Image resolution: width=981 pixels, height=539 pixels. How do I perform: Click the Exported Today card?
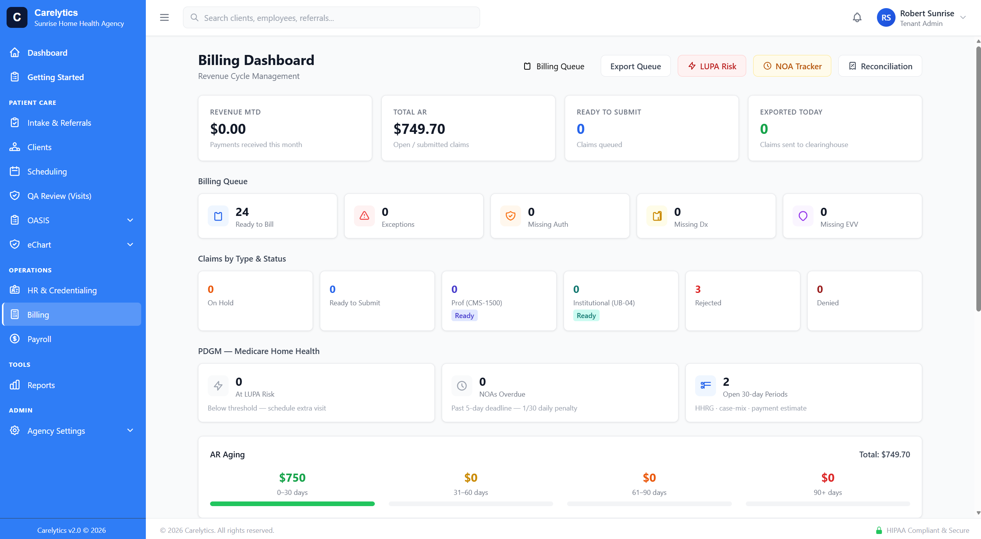(x=835, y=128)
